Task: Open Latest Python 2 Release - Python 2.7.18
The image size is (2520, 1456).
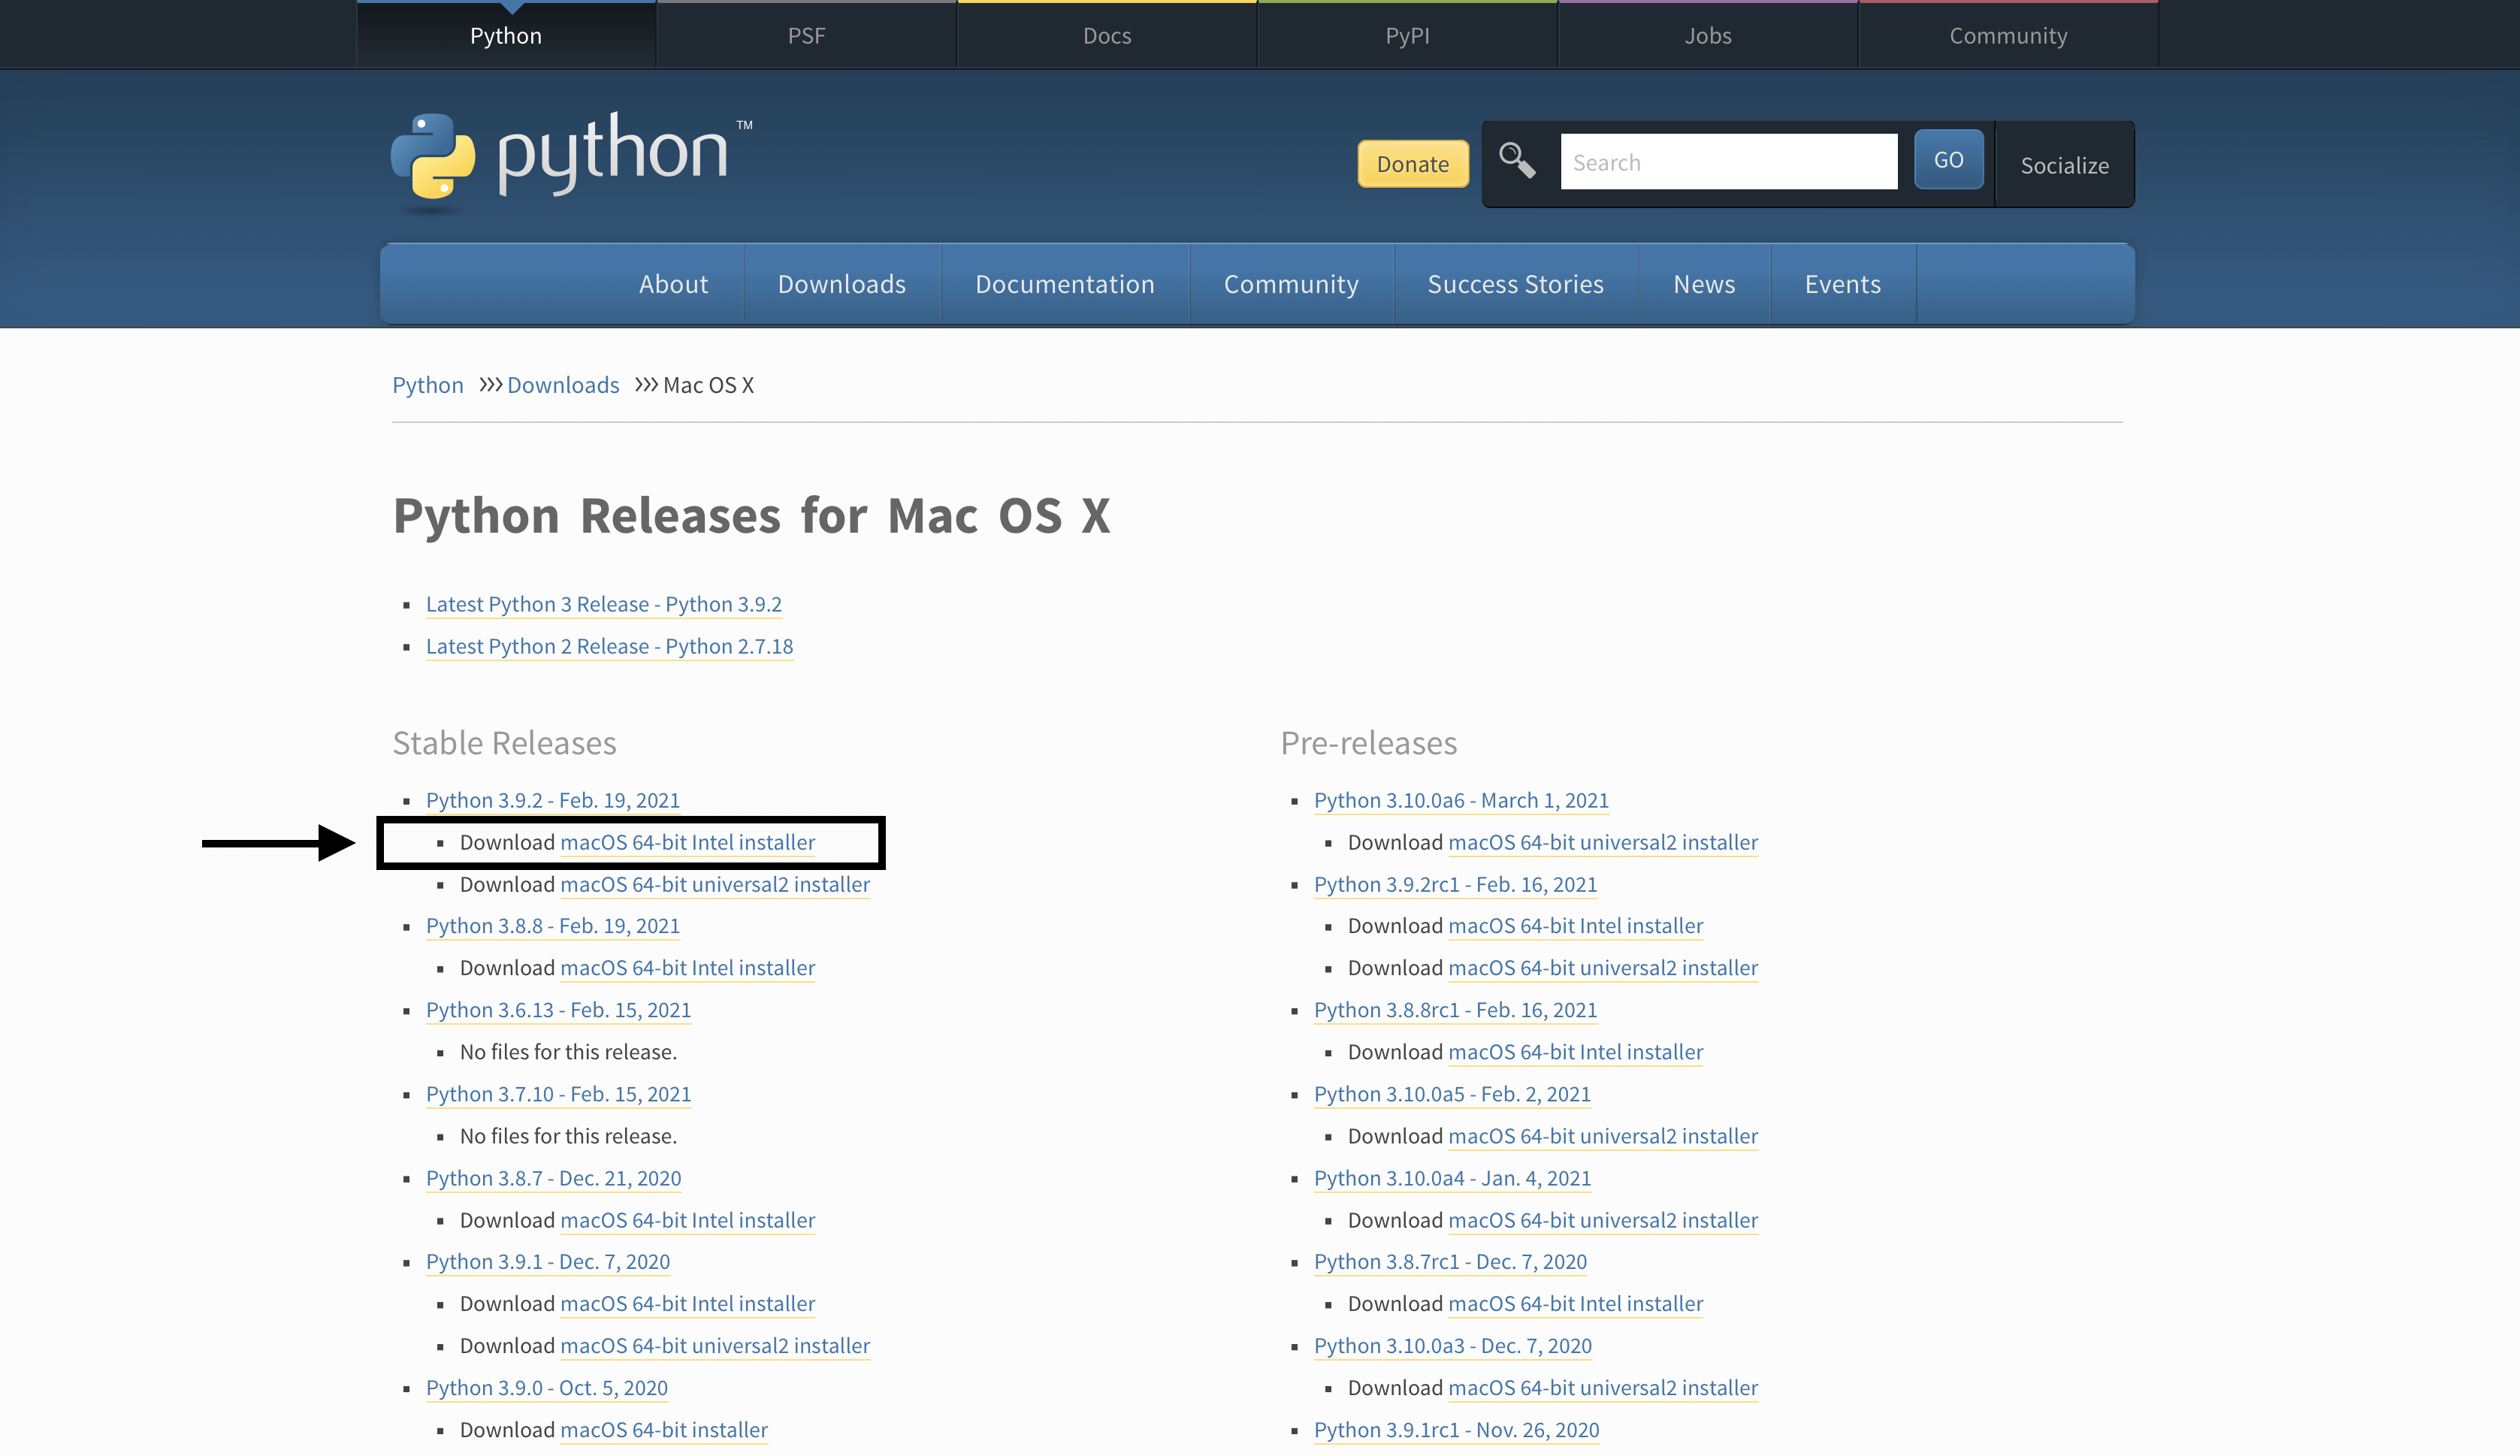Action: pyautogui.click(x=609, y=646)
